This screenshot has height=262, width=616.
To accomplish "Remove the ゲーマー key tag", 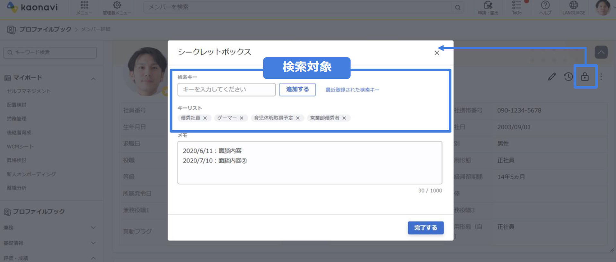I will [x=242, y=118].
